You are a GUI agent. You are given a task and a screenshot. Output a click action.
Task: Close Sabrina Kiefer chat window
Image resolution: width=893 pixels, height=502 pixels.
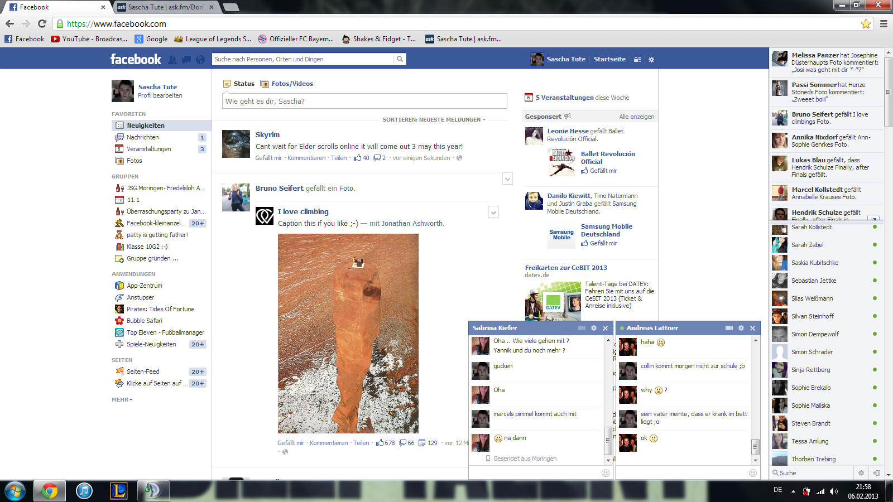605,328
